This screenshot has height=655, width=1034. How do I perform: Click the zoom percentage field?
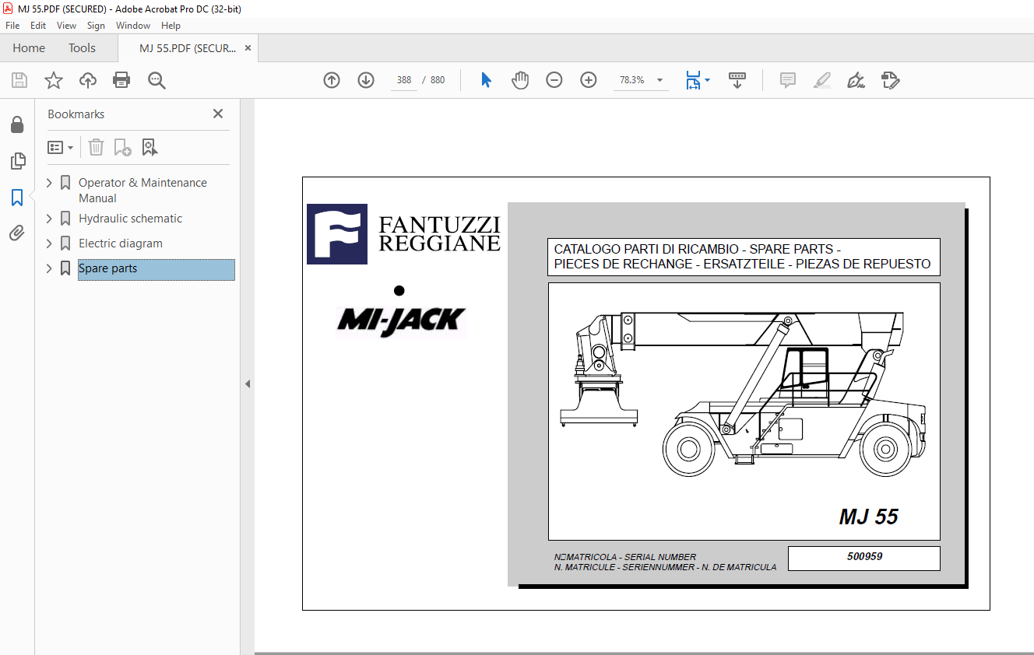coord(631,80)
